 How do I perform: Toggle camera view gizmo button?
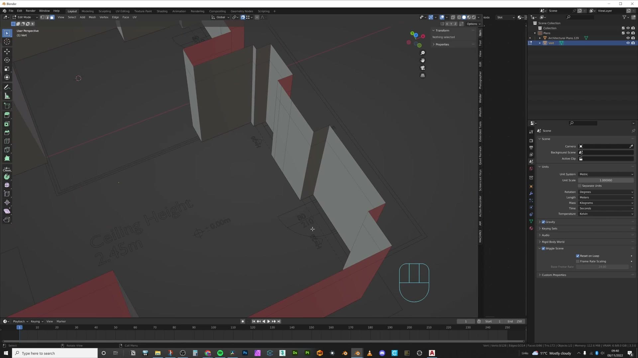(x=423, y=68)
